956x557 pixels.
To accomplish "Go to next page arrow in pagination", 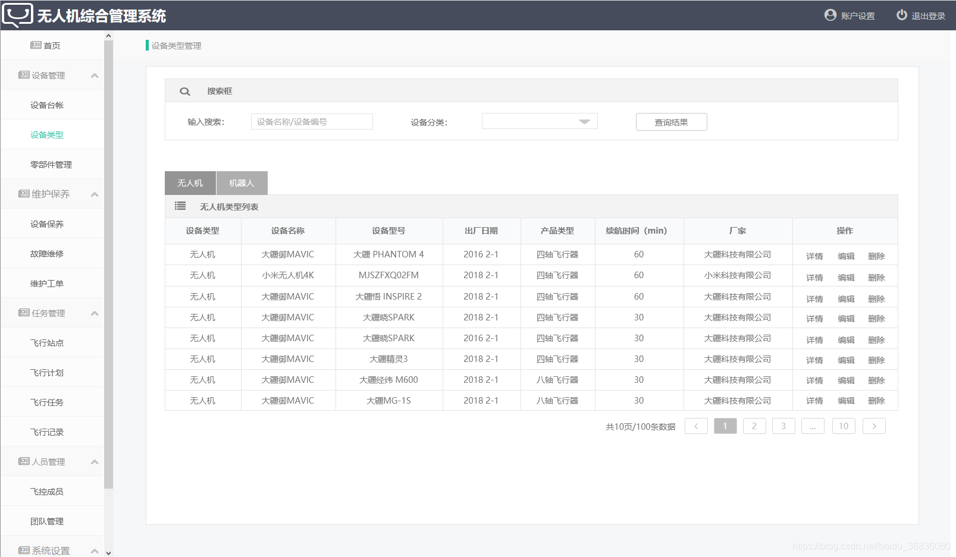I will (x=874, y=426).
